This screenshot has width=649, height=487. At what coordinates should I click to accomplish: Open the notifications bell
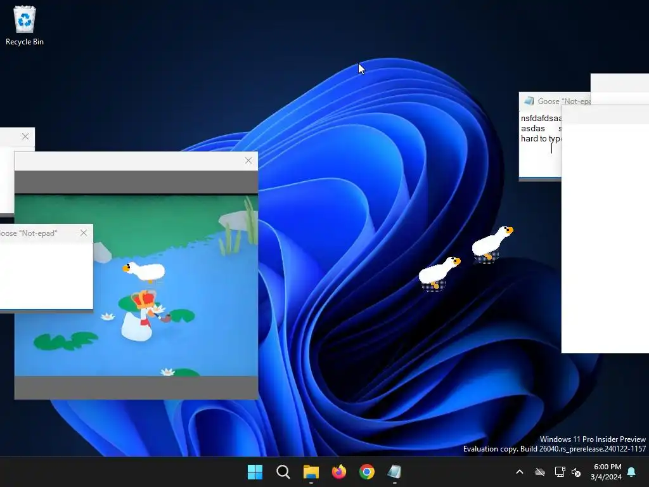click(632, 472)
